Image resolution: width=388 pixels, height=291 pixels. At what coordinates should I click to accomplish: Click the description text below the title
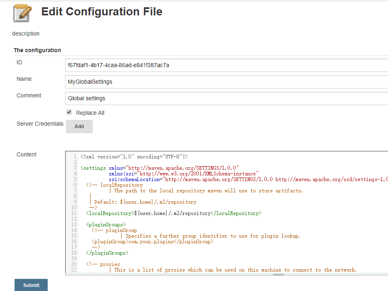click(x=26, y=34)
